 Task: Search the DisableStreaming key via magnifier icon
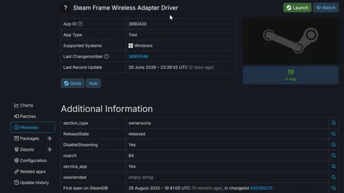333,145
